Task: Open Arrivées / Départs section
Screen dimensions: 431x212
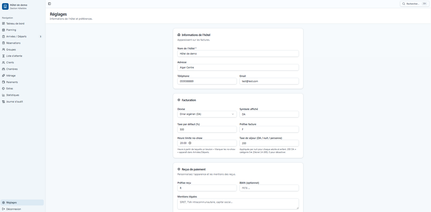Action: 22,37
